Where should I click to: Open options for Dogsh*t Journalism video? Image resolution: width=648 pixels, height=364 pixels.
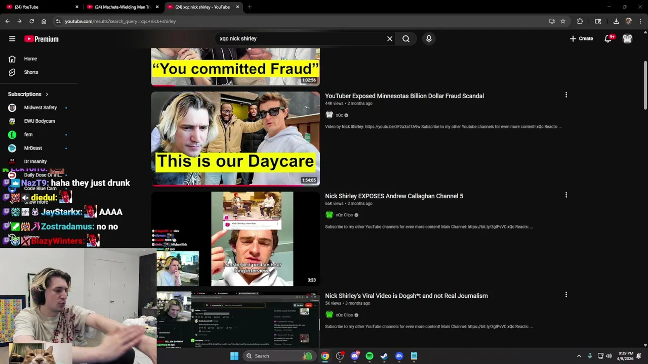tap(566, 295)
